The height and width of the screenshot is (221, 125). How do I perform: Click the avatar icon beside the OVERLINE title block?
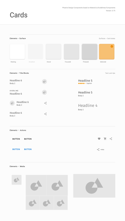[x=45, y=92]
